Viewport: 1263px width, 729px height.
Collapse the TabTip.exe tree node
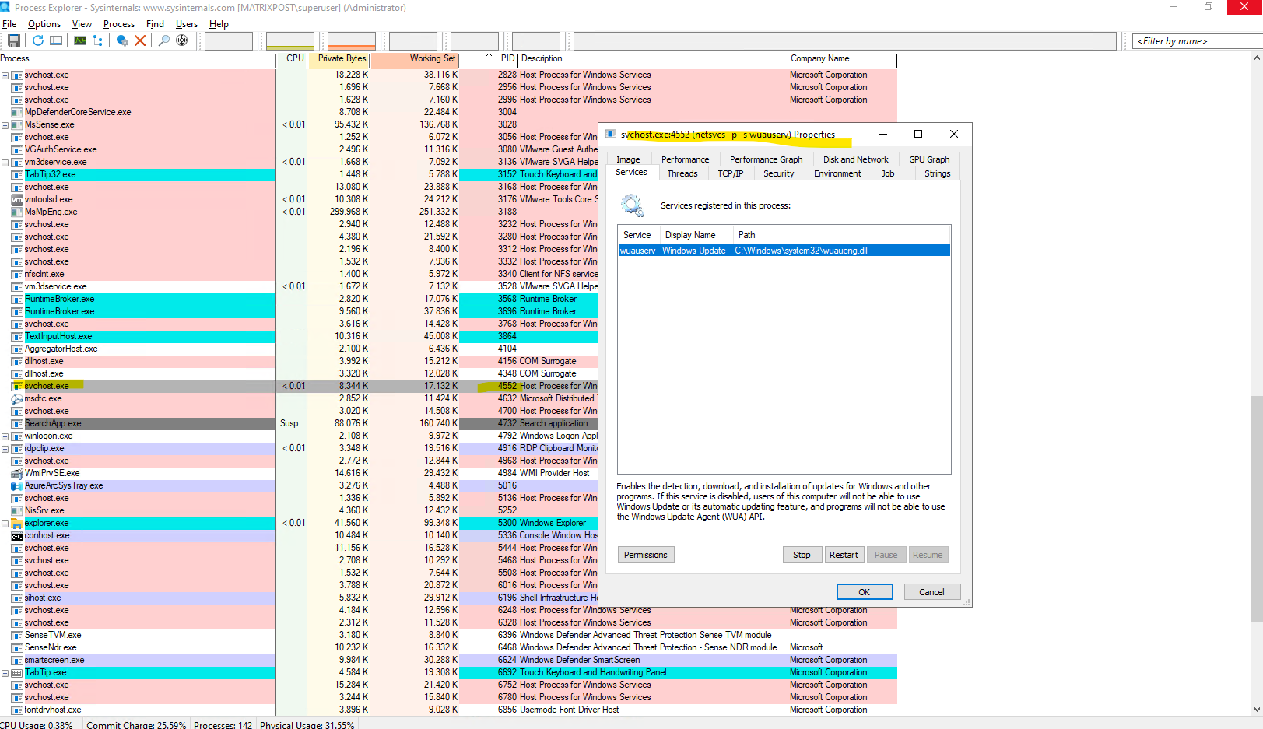(x=5, y=672)
